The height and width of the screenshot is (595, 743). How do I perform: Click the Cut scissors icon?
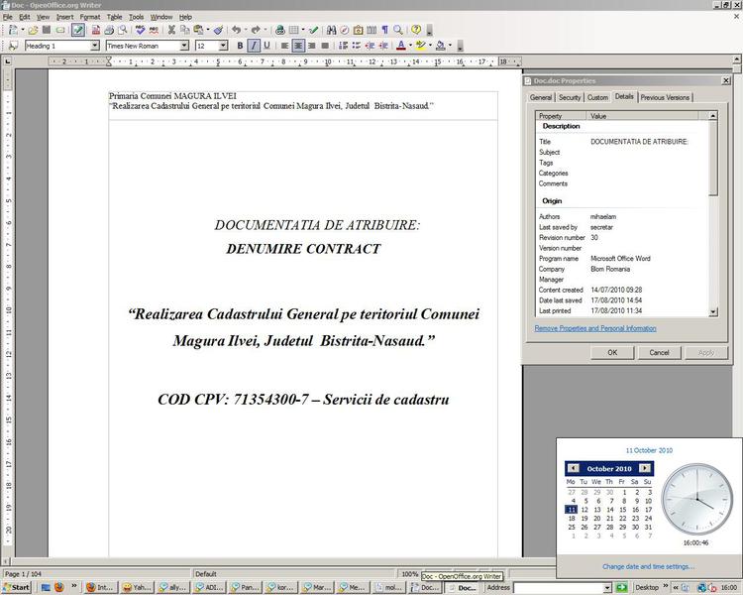(170, 31)
